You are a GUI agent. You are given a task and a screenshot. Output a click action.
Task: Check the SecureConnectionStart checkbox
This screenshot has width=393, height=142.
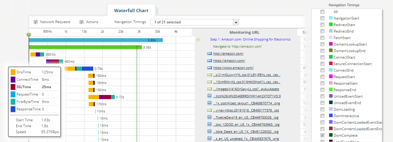pyautogui.click(x=322, y=64)
